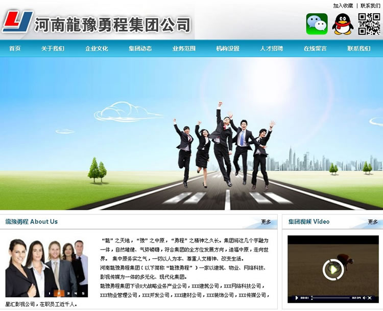Open the 首页 navigation item
Screen dimensions: 383x311
coord(15,49)
